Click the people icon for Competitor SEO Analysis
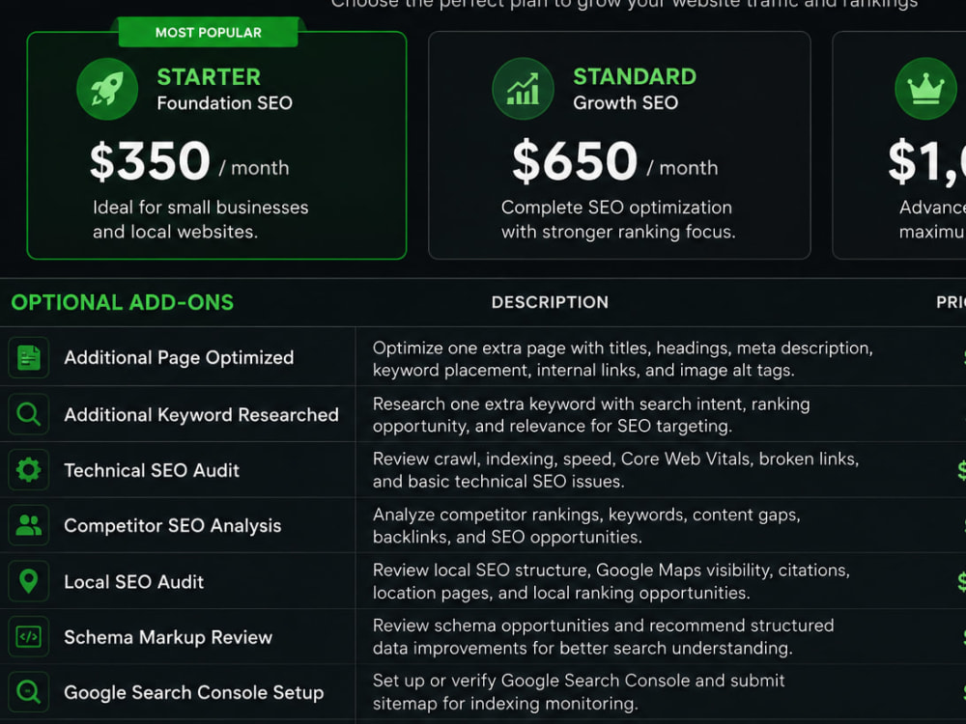Viewport: 966px width, 724px height. point(28,525)
